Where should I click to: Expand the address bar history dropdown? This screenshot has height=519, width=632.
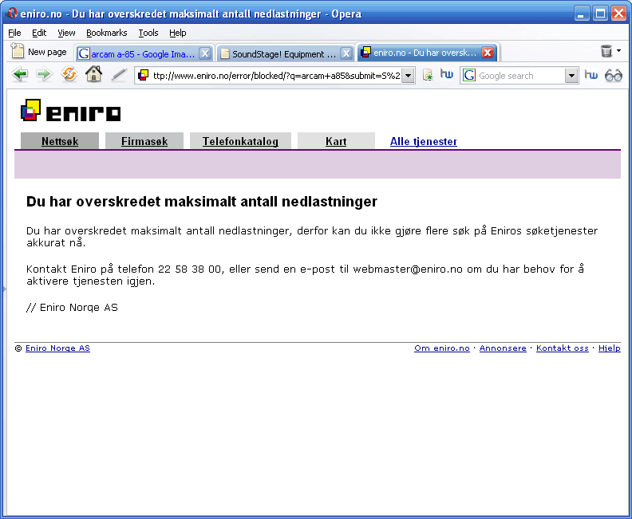pyautogui.click(x=408, y=76)
